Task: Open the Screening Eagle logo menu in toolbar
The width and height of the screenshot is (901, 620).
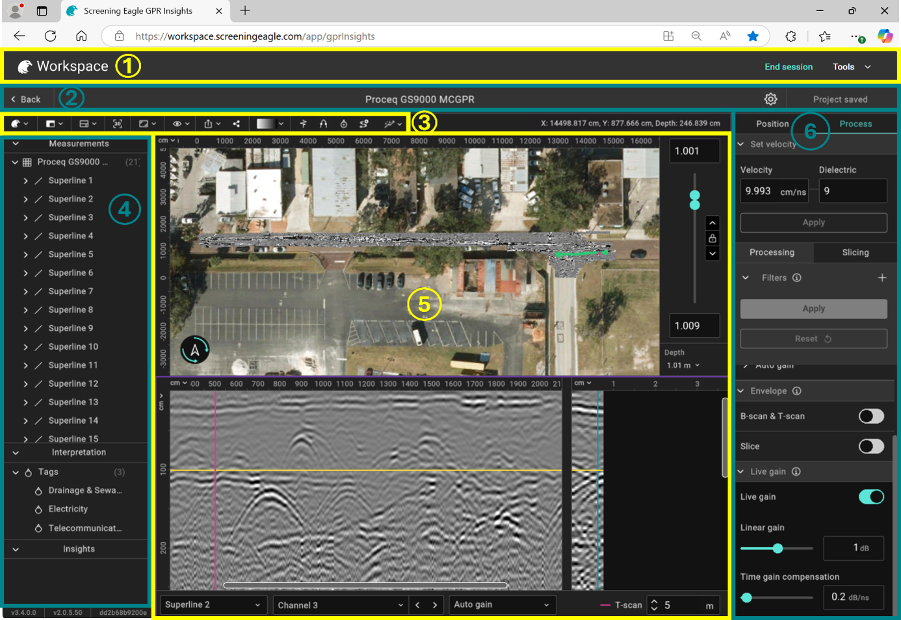Action: pyautogui.click(x=20, y=123)
